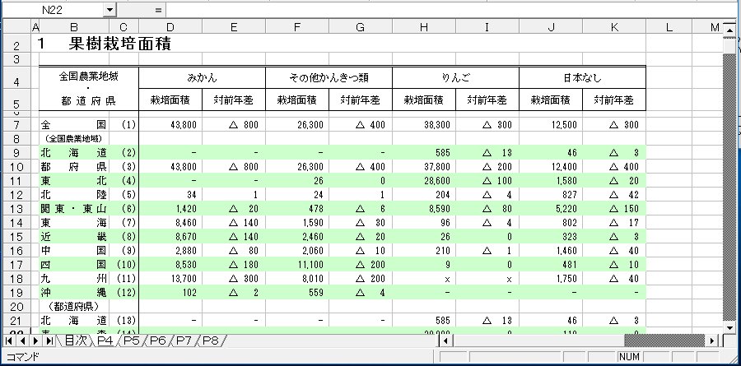Select row 7 header
Image resolution: width=741 pixels, height=366 pixels.
click(16, 125)
